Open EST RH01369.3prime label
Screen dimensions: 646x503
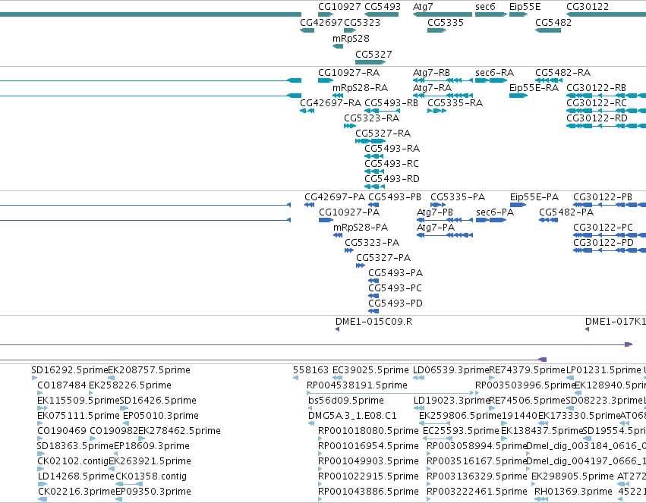(573, 492)
